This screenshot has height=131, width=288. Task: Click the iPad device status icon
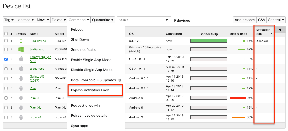(x=21, y=41)
